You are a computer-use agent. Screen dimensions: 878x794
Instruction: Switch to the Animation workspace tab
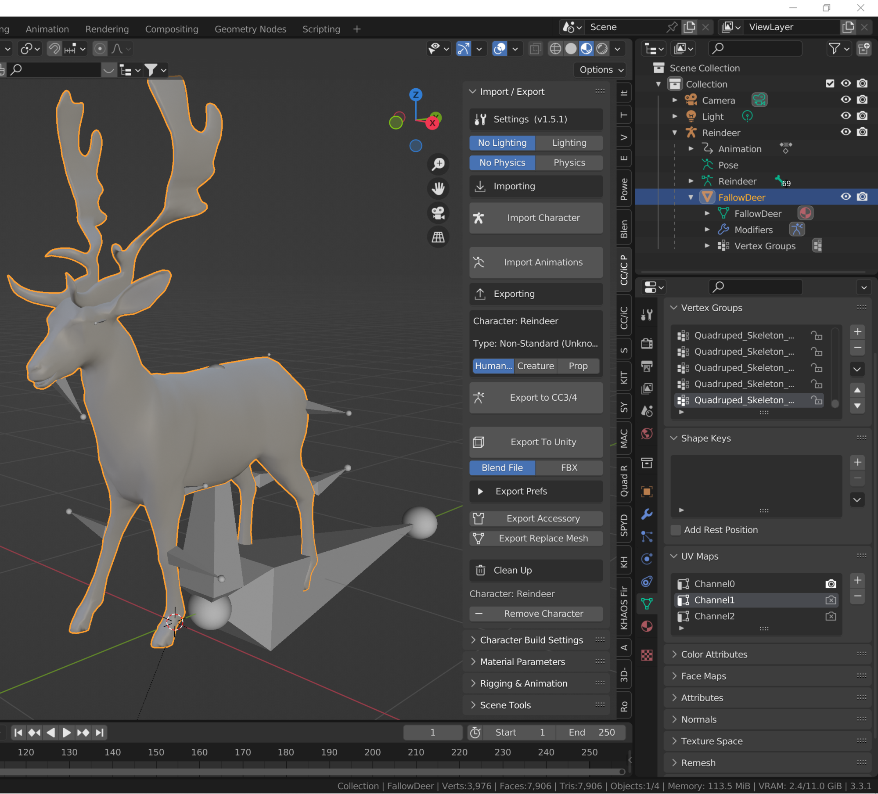[47, 29]
